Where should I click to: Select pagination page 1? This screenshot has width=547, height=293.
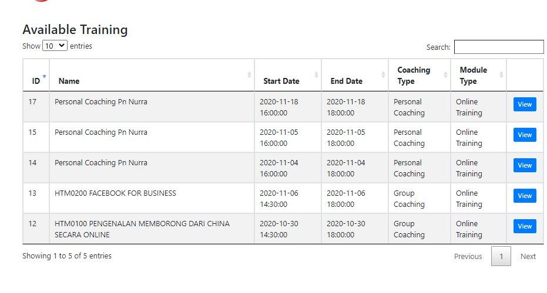pos(501,256)
